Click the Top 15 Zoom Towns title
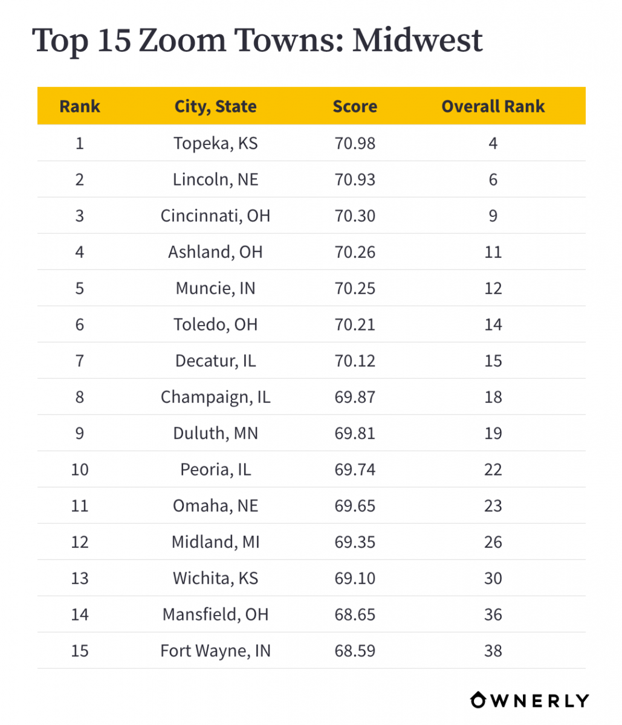The width and height of the screenshot is (622, 725). 258,41
